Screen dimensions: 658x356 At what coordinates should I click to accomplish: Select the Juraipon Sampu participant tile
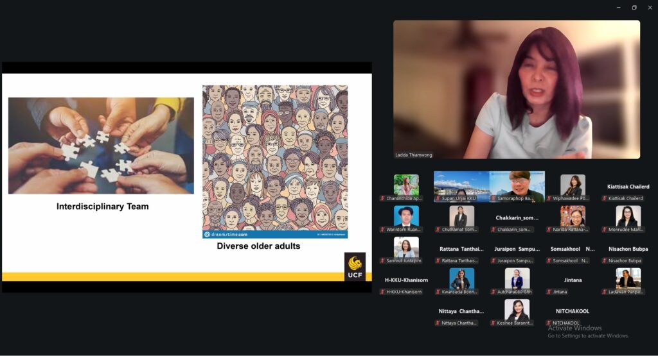click(x=517, y=249)
